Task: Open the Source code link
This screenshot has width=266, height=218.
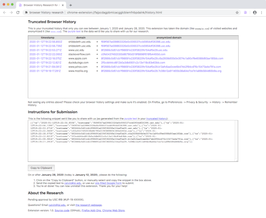Action: (62, 211)
